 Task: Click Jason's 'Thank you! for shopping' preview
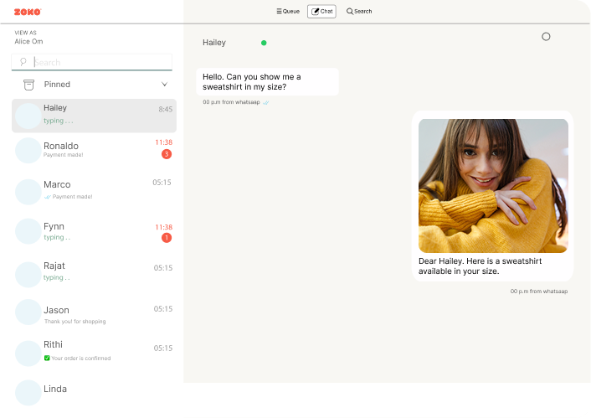pos(75,322)
